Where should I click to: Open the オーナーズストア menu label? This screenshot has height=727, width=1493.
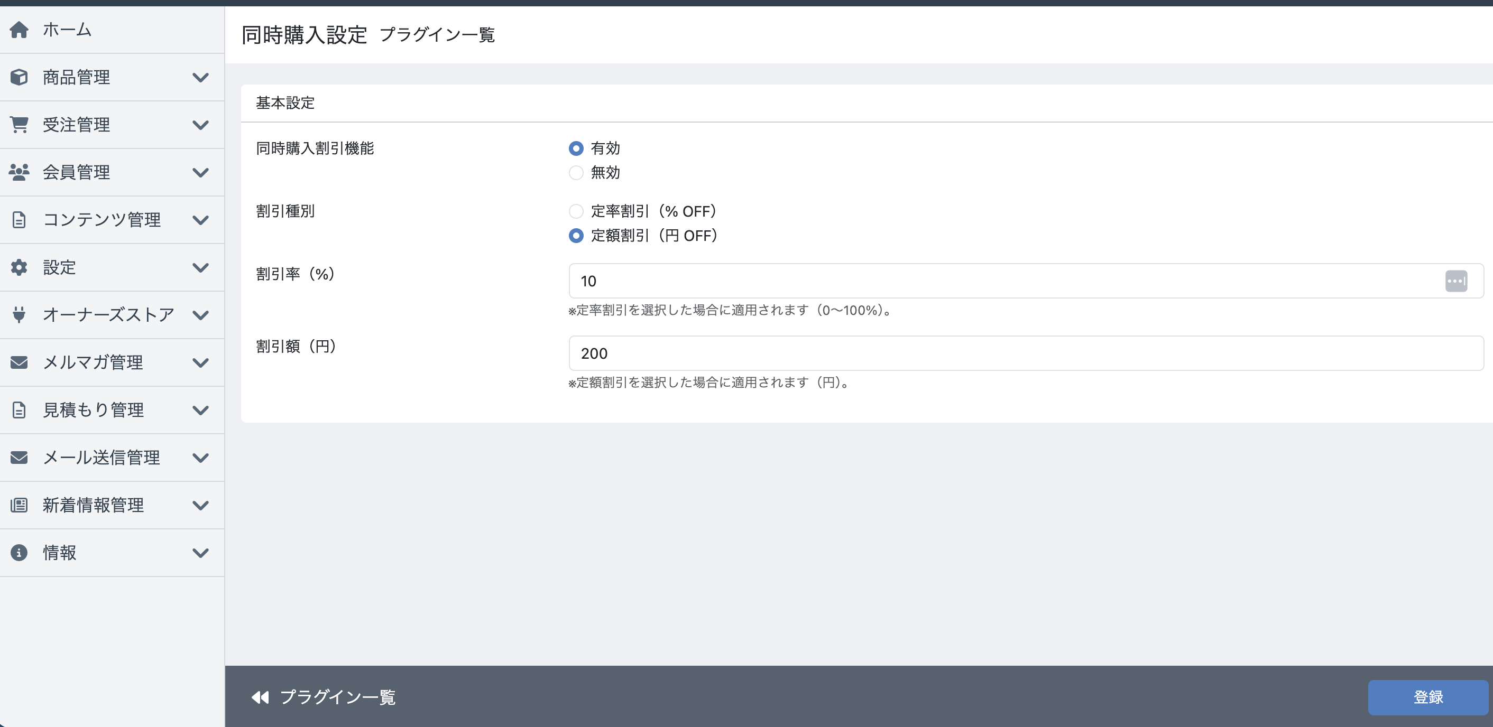(108, 314)
